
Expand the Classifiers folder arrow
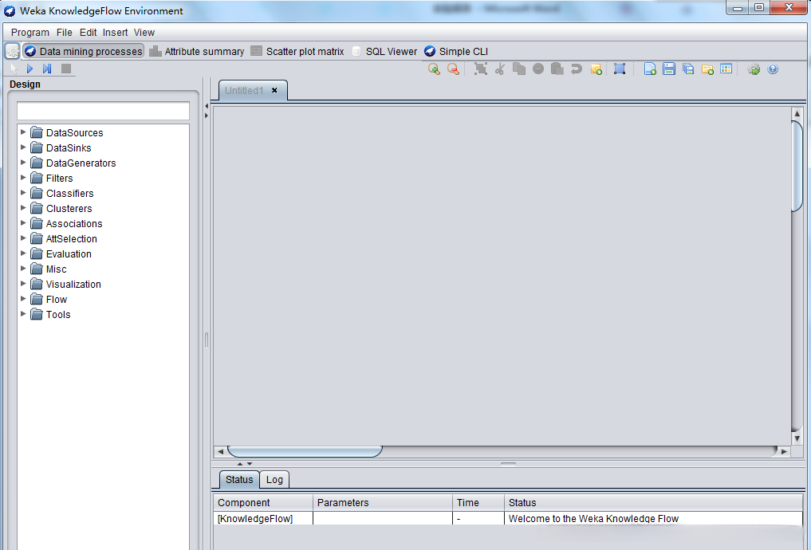(23, 193)
